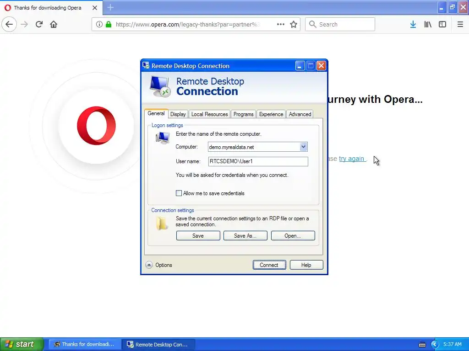Show site information icon in address bar
Screen dimensions: 469x351
tap(99, 24)
